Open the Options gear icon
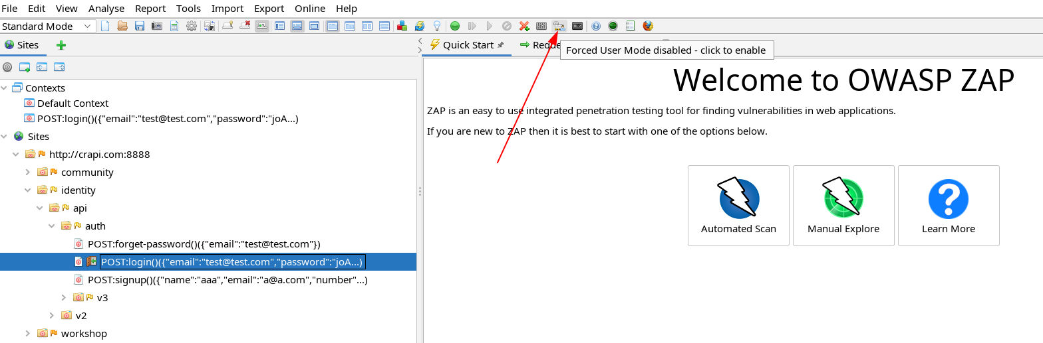The height and width of the screenshot is (343, 1043). click(x=192, y=26)
